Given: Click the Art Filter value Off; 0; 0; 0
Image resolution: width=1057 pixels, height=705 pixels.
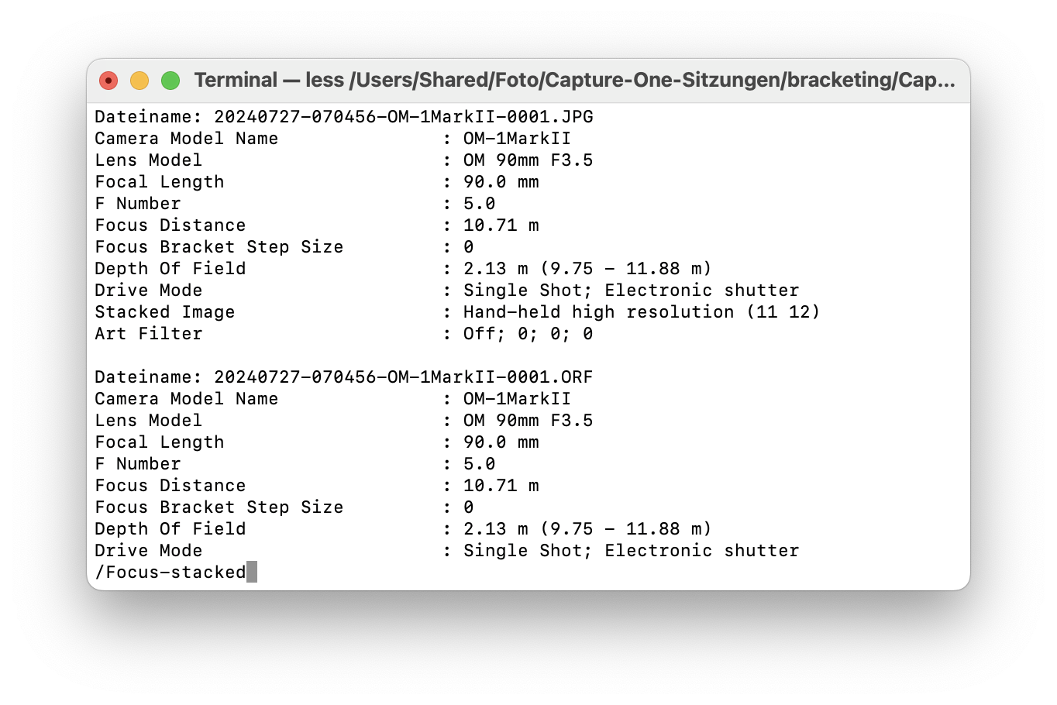Looking at the screenshot, I should click(x=528, y=334).
